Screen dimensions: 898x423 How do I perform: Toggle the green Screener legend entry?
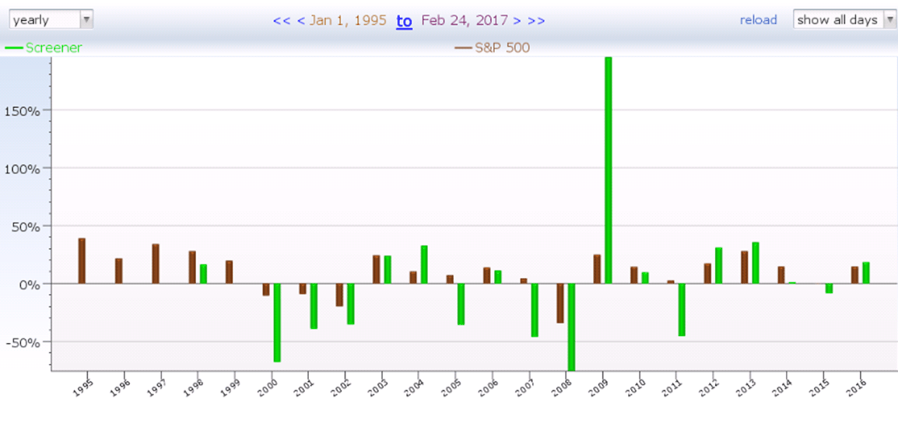(x=44, y=48)
